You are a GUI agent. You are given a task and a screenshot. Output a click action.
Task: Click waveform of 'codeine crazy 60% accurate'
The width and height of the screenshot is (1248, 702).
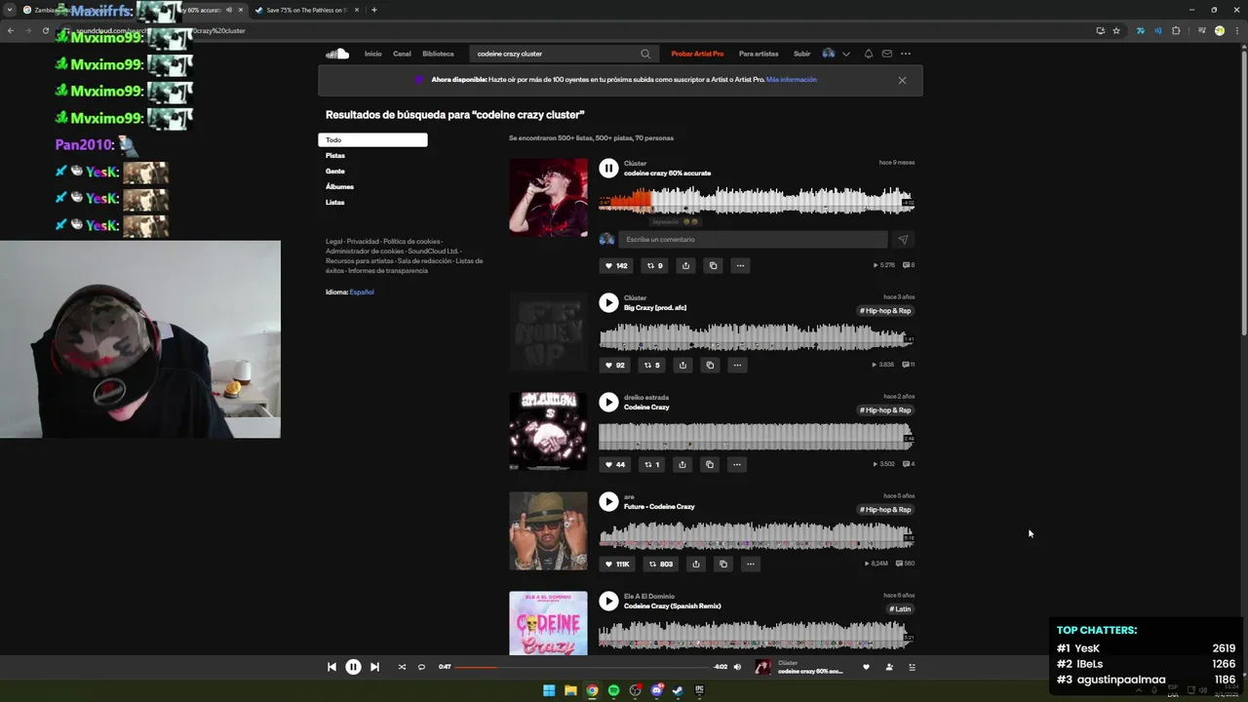click(x=757, y=201)
